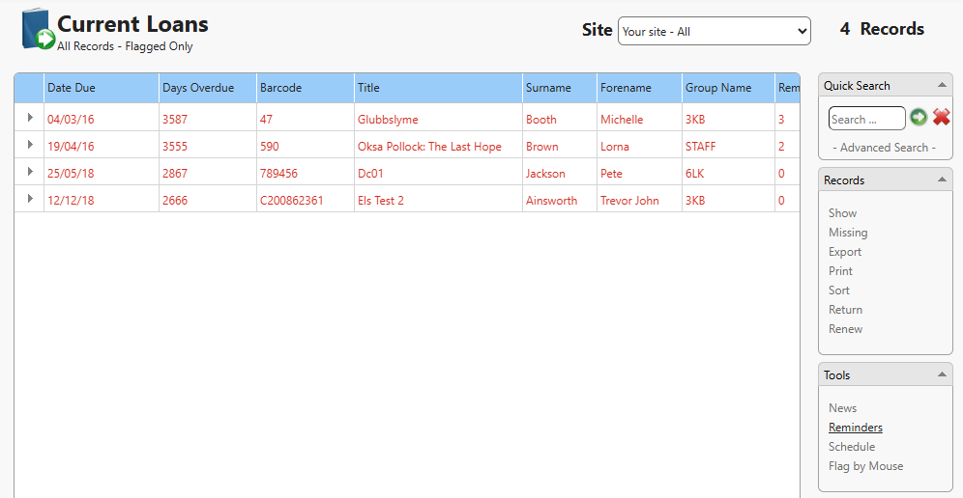Click into the Quick Search text field
963x498 pixels.
pyautogui.click(x=865, y=119)
